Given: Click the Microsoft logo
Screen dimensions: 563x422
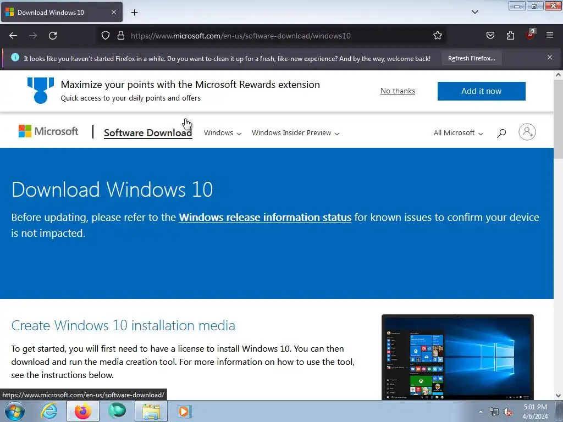Looking at the screenshot, I should pyautogui.click(x=48, y=131).
